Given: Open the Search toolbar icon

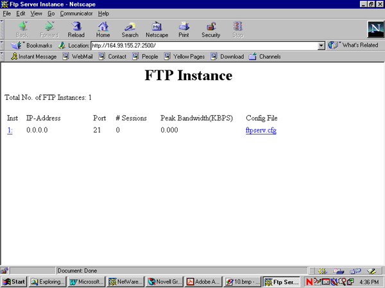Looking at the screenshot, I should point(130,29).
